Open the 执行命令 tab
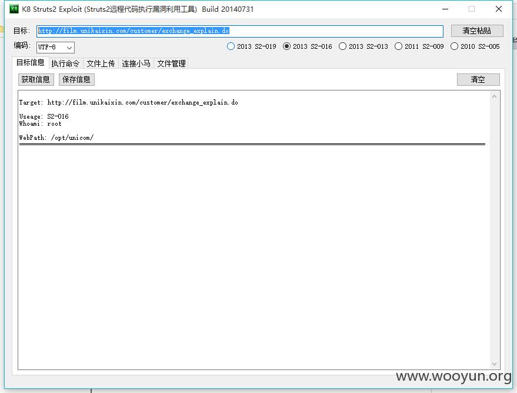This screenshot has width=517, height=393. (x=66, y=63)
